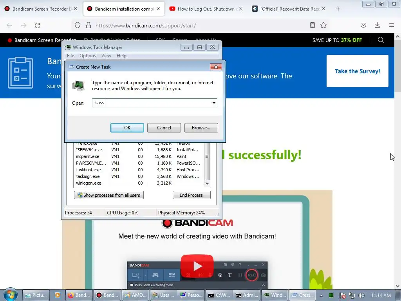This screenshot has width=401, height=301.
Task: Open a new browser tab with plus
Action: point(338,9)
